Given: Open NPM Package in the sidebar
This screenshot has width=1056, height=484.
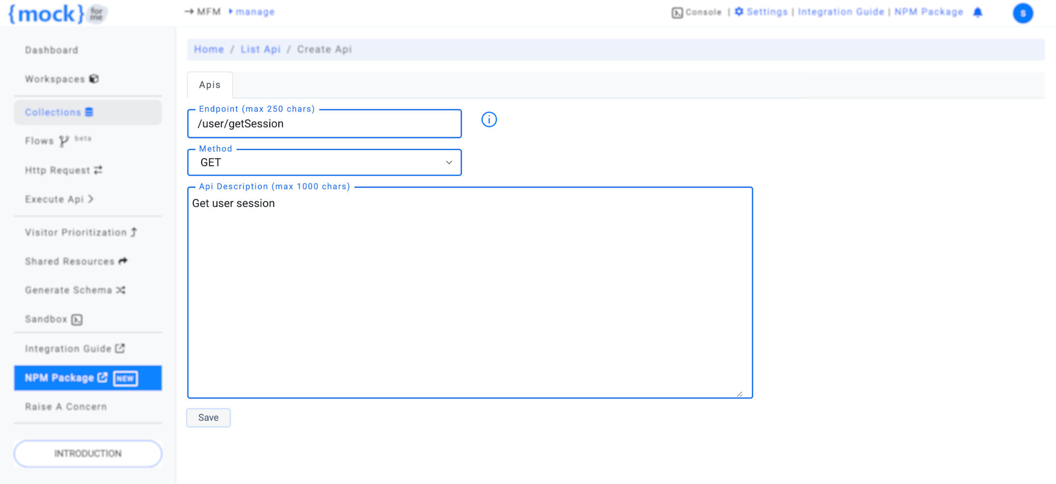Looking at the screenshot, I should click(x=88, y=378).
